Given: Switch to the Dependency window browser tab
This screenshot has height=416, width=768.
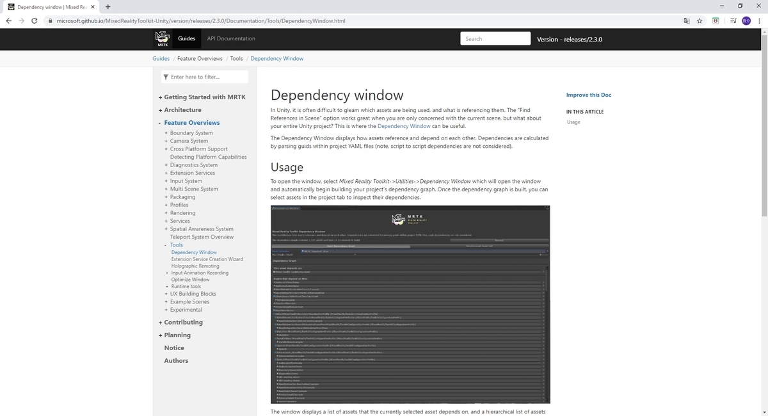Looking at the screenshot, I should 51,7.
